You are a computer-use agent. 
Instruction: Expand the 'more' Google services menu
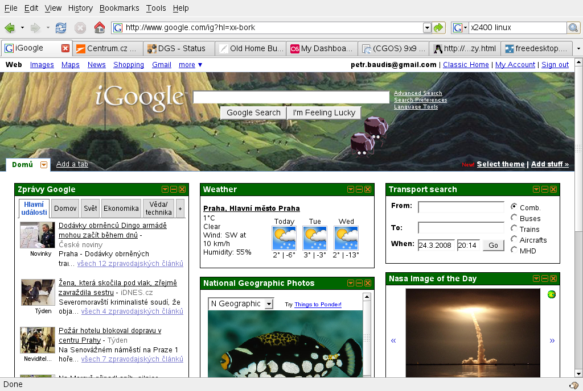pos(190,65)
